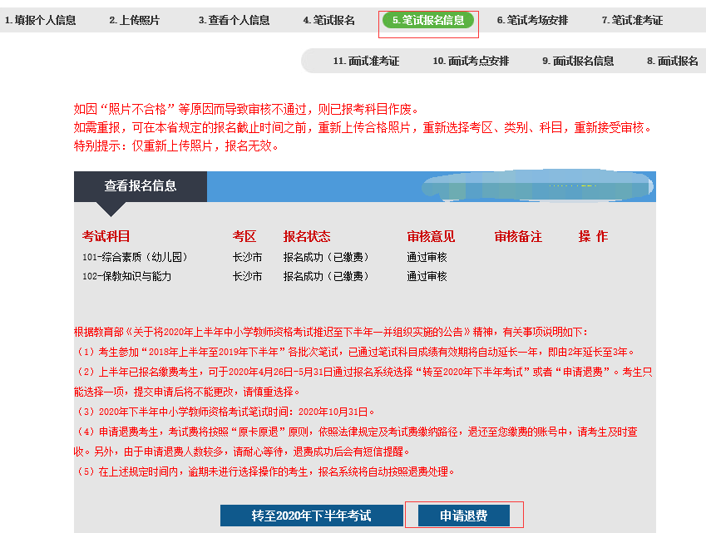Select the 102-保教知识与能力 subject row
Viewport: 706px width, 533px height.
(126, 276)
